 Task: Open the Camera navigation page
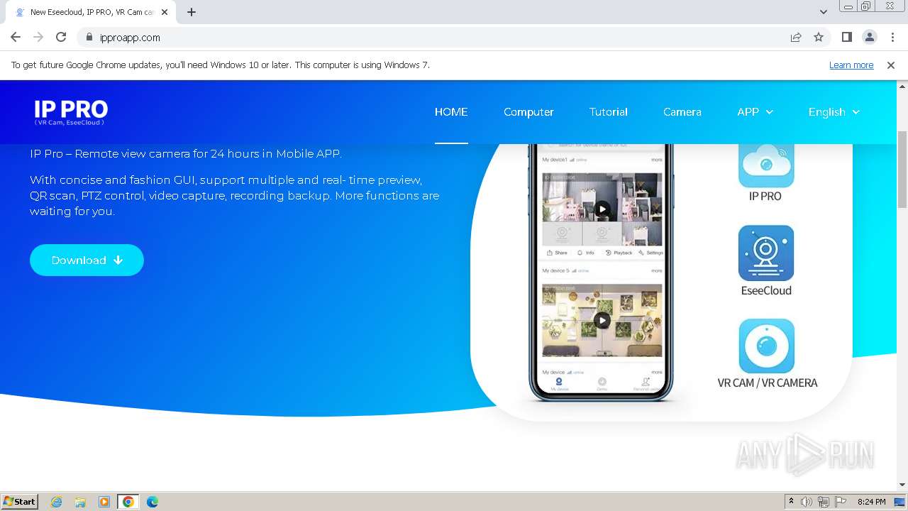[x=682, y=112]
